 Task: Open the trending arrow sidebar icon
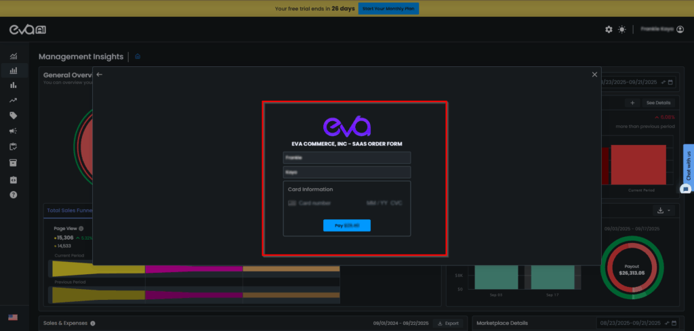[14, 100]
